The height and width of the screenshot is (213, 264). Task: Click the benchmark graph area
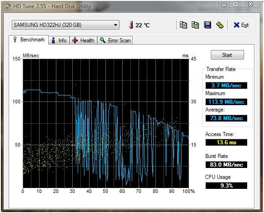tap(106, 123)
